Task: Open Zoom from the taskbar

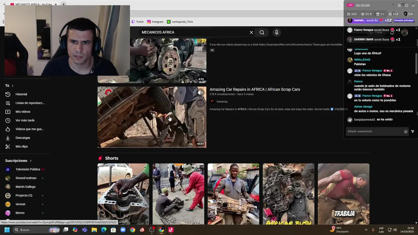Action: pos(123,230)
